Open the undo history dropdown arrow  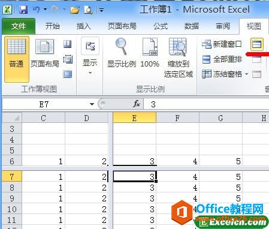[46, 9]
